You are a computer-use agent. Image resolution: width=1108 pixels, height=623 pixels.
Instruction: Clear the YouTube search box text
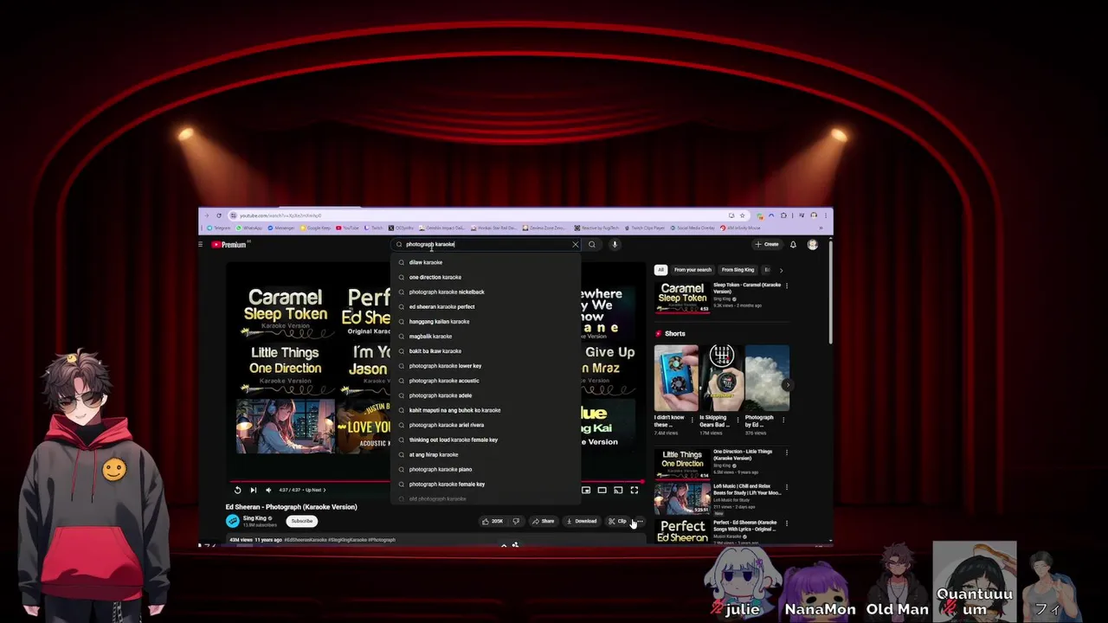(575, 244)
